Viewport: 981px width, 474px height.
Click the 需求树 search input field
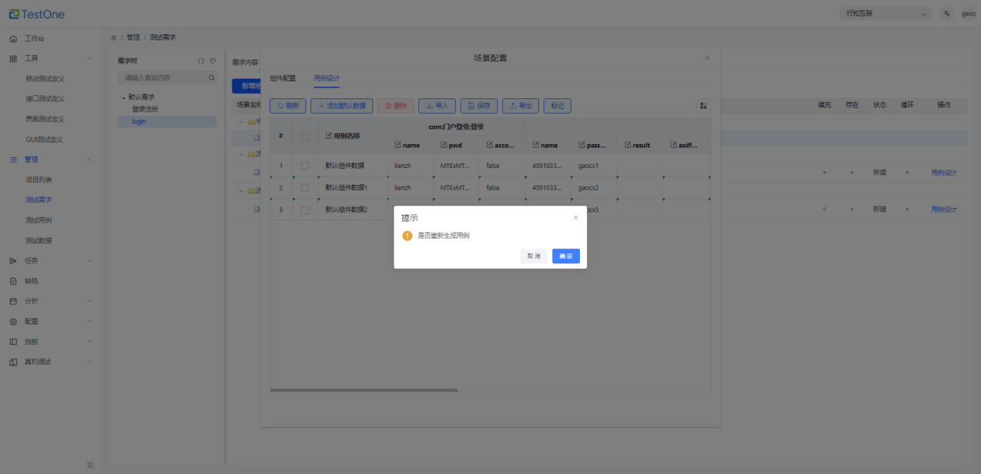pos(167,77)
